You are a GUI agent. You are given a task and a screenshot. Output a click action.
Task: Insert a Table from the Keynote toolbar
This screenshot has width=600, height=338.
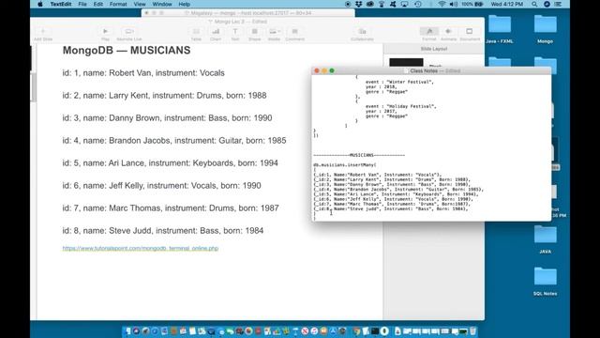(x=196, y=34)
